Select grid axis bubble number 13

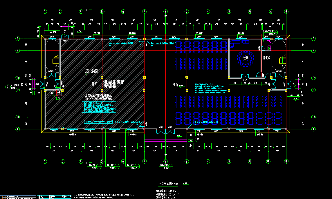(x=268, y=161)
